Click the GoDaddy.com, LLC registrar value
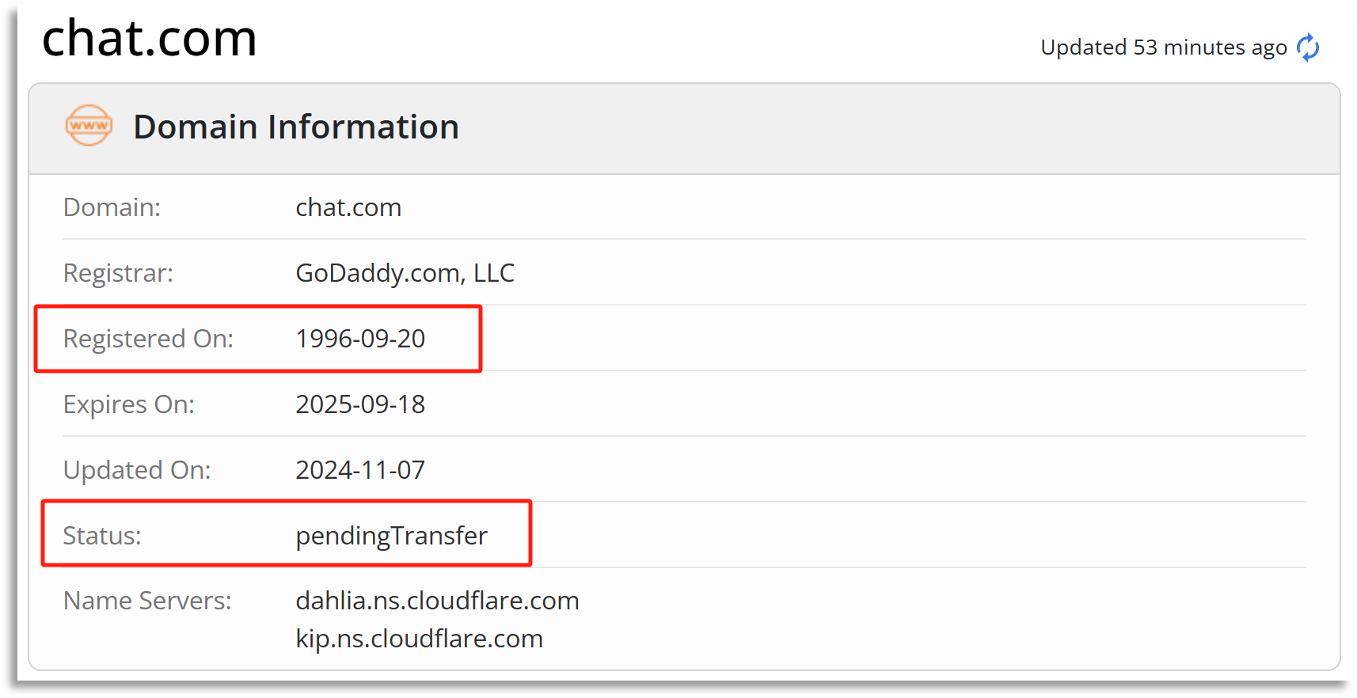This screenshot has height=698, width=1357. (x=405, y=273)
